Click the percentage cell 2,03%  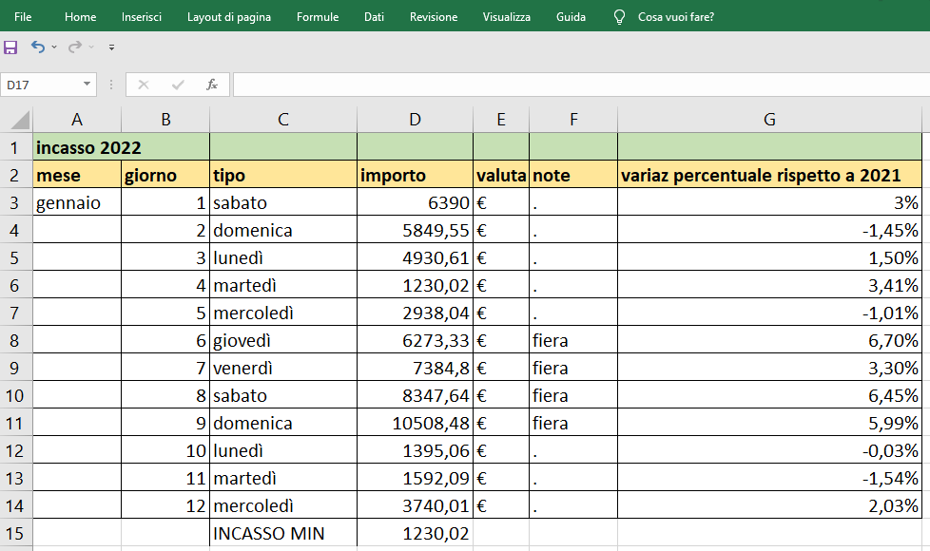(770, 505)
